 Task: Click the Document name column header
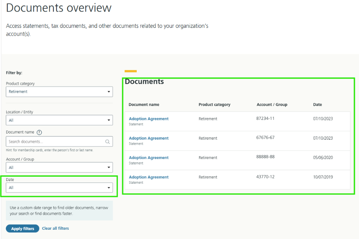144,104
